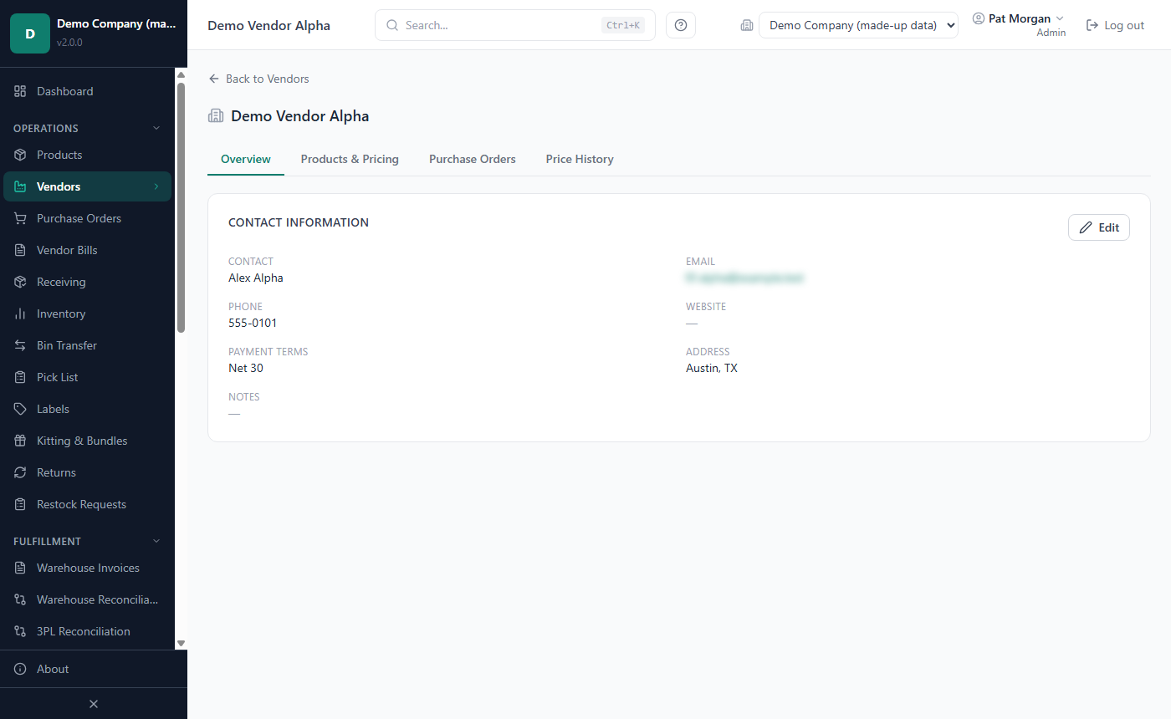Click the Inventory bar chart icon

tap(20, 314)
